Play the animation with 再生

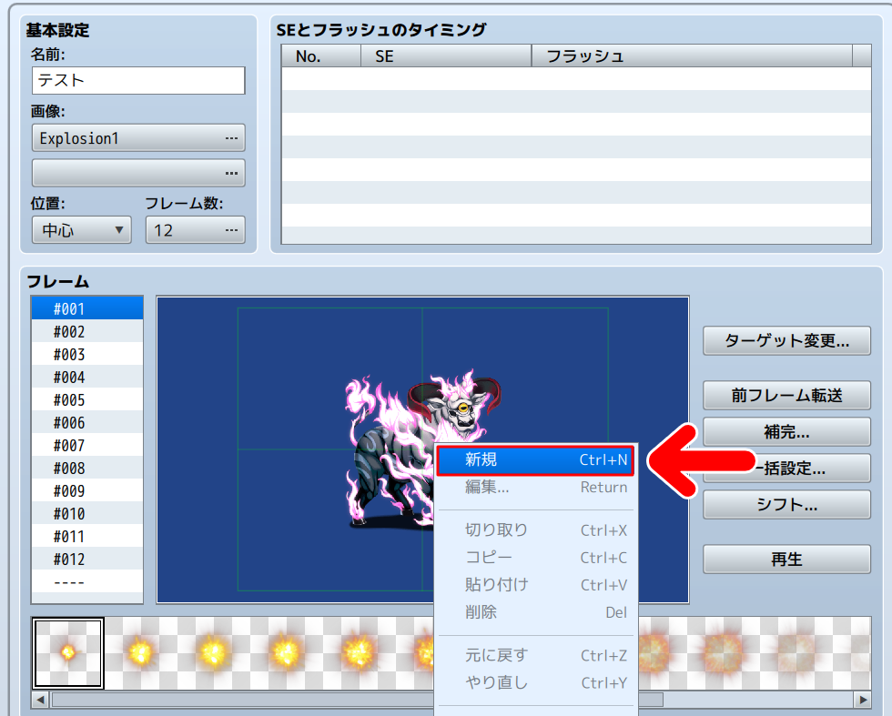(x=786, y=559)
